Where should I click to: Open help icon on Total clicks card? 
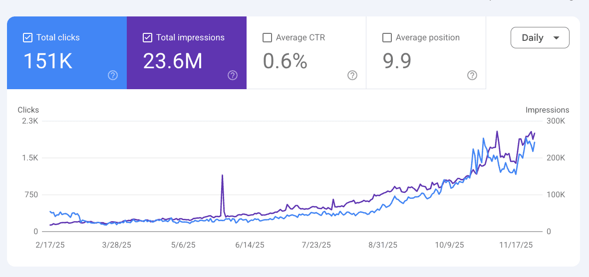pyautogui.click(x=113, y=75)
